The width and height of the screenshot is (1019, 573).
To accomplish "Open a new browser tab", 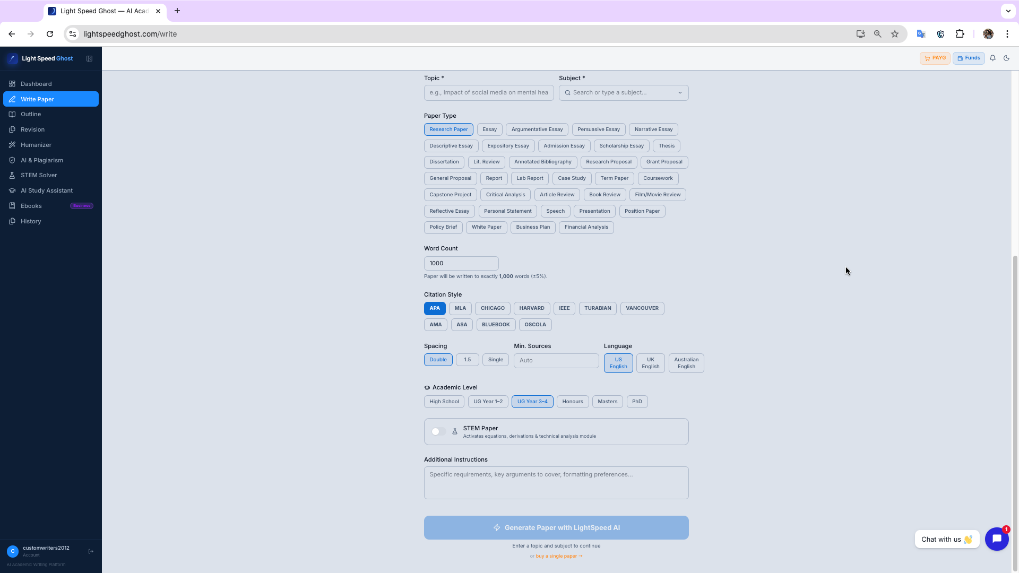I will point(177,11).
